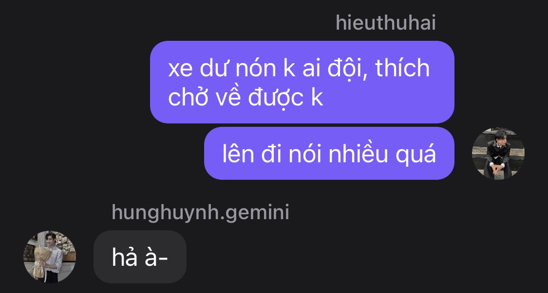Tap the word "quá" in the second bubble

416,155
